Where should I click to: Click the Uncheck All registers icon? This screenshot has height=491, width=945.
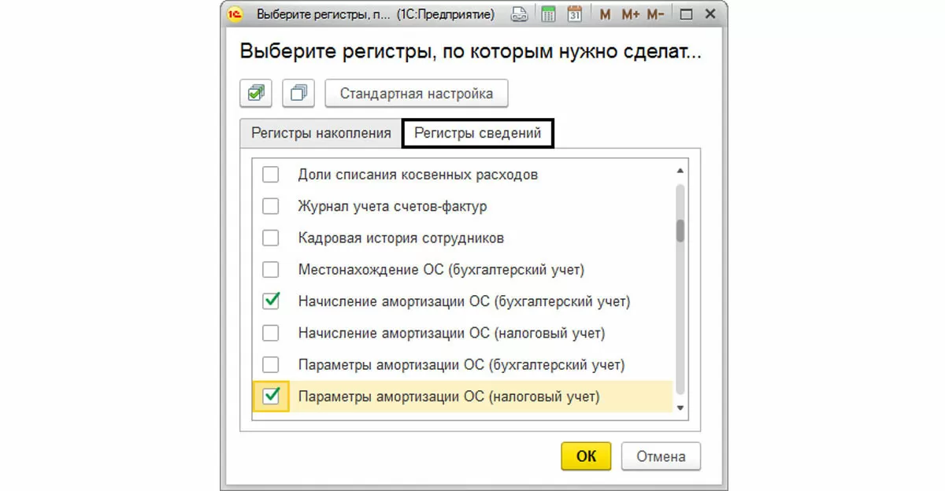298,93
